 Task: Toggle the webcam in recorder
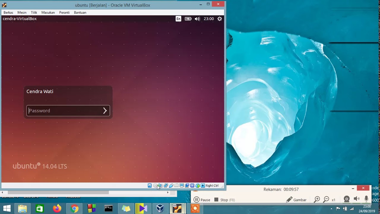point(346,199)
